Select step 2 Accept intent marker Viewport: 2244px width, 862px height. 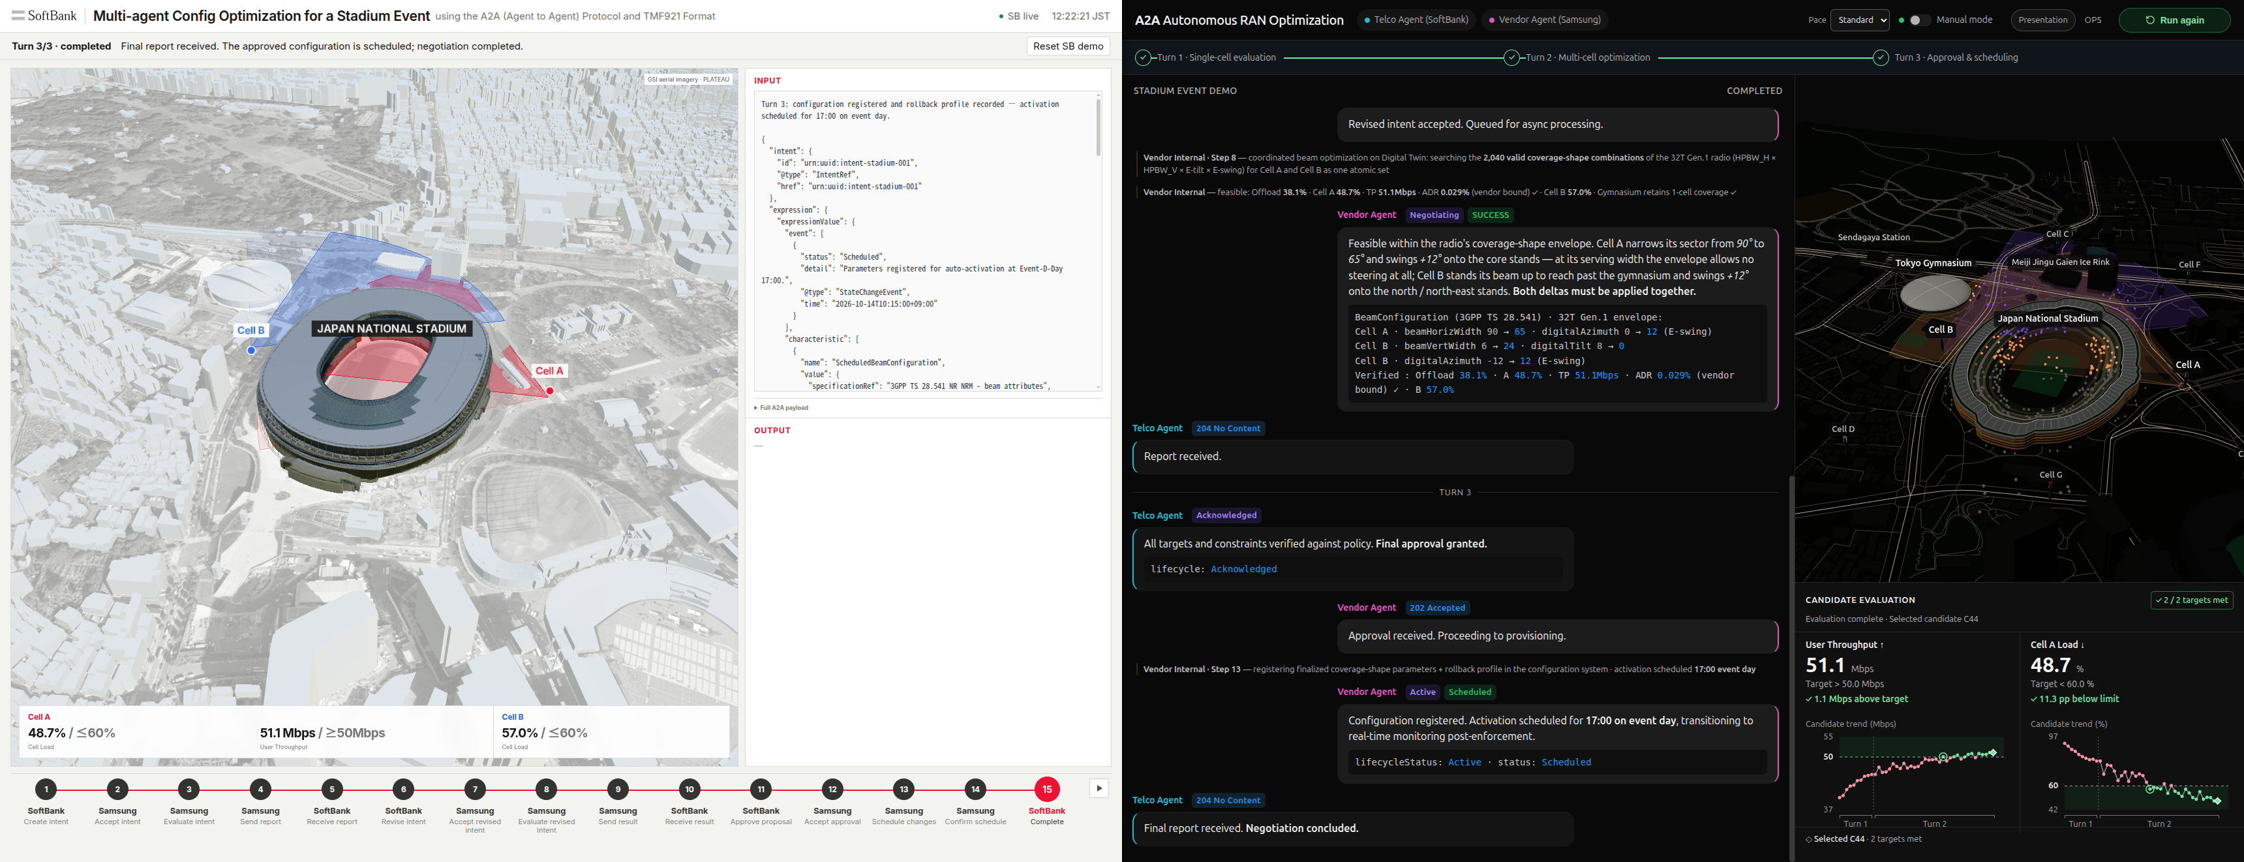(x=117, y=790)
